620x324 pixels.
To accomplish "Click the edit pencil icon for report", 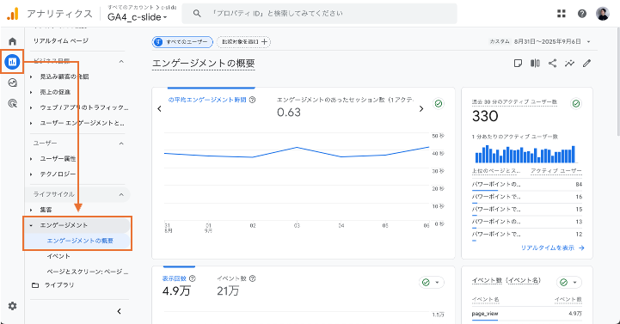I will click(x=586, y=64).
